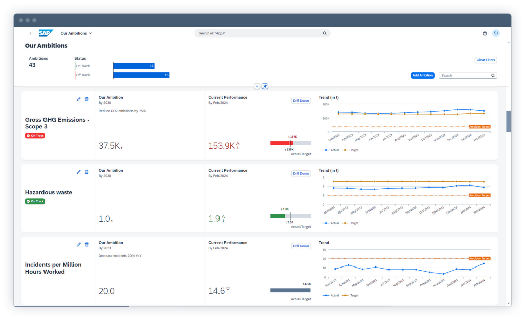Open the SJ user profile avatar
525x320 pixels.
496,33
